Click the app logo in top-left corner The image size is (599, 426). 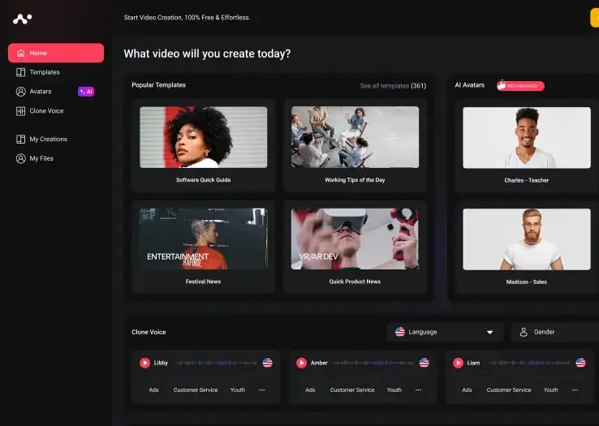coord(23,18)
